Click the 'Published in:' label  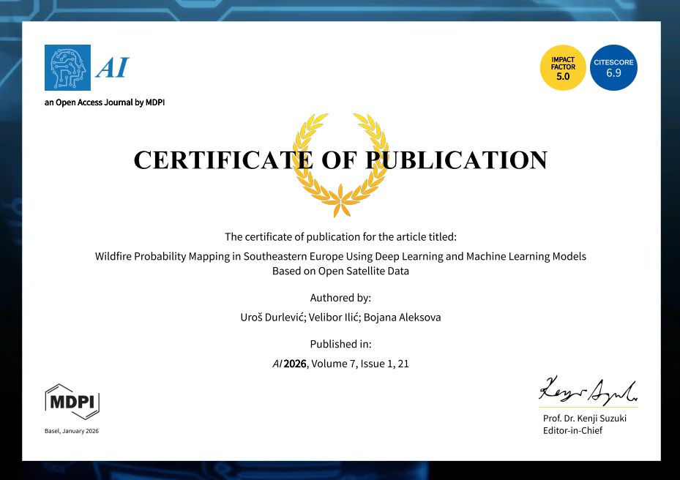coord(340,344)
